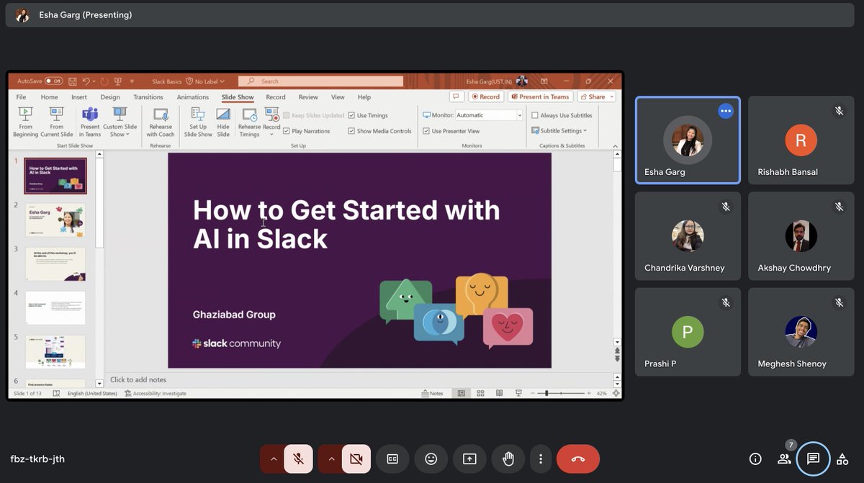Open Rehearse with Coach

(x=161, y=122)
